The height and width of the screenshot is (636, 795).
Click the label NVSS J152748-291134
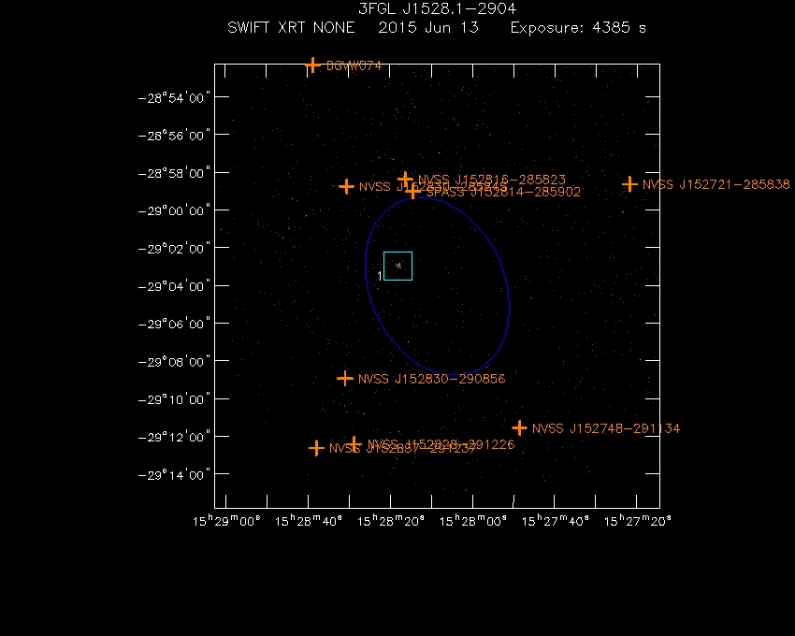606,428
